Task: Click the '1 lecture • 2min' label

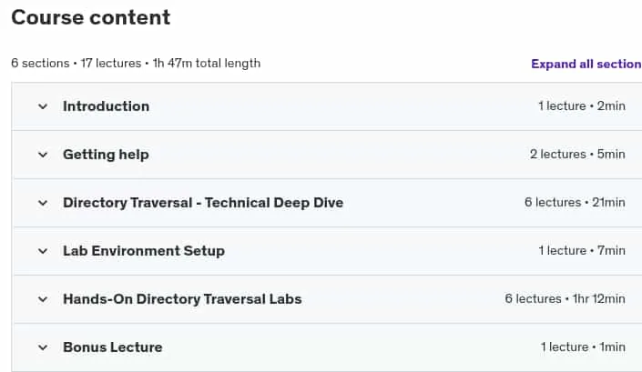Action: click(582, 106)
